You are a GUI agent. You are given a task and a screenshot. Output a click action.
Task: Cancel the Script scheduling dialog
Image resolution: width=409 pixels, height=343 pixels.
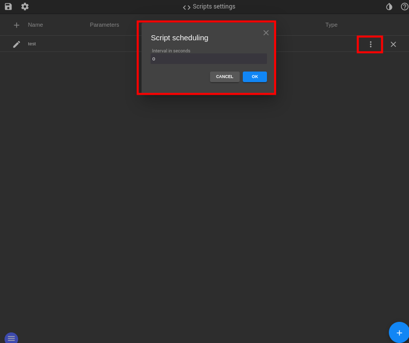[x=225, y=77]
